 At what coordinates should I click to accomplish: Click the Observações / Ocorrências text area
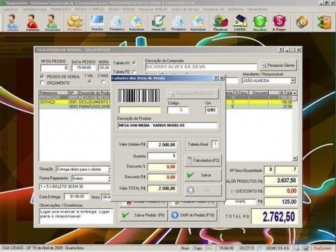(x=76, y=216)
